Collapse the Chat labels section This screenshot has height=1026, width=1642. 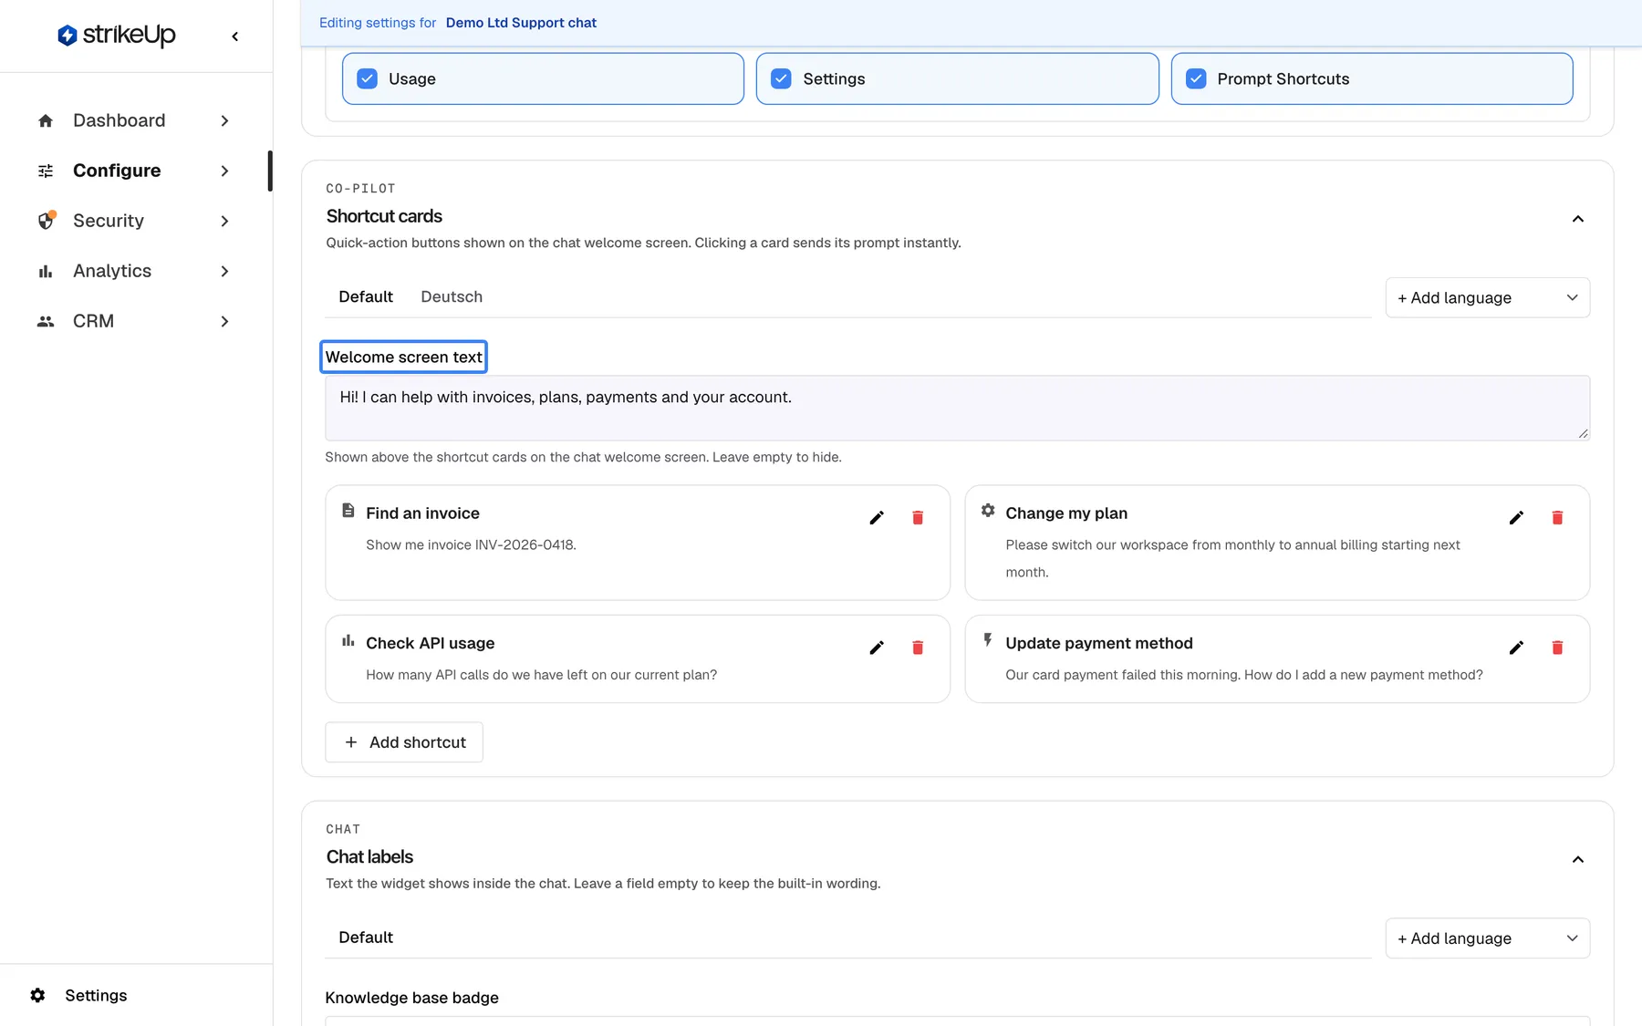[1578, 859]
